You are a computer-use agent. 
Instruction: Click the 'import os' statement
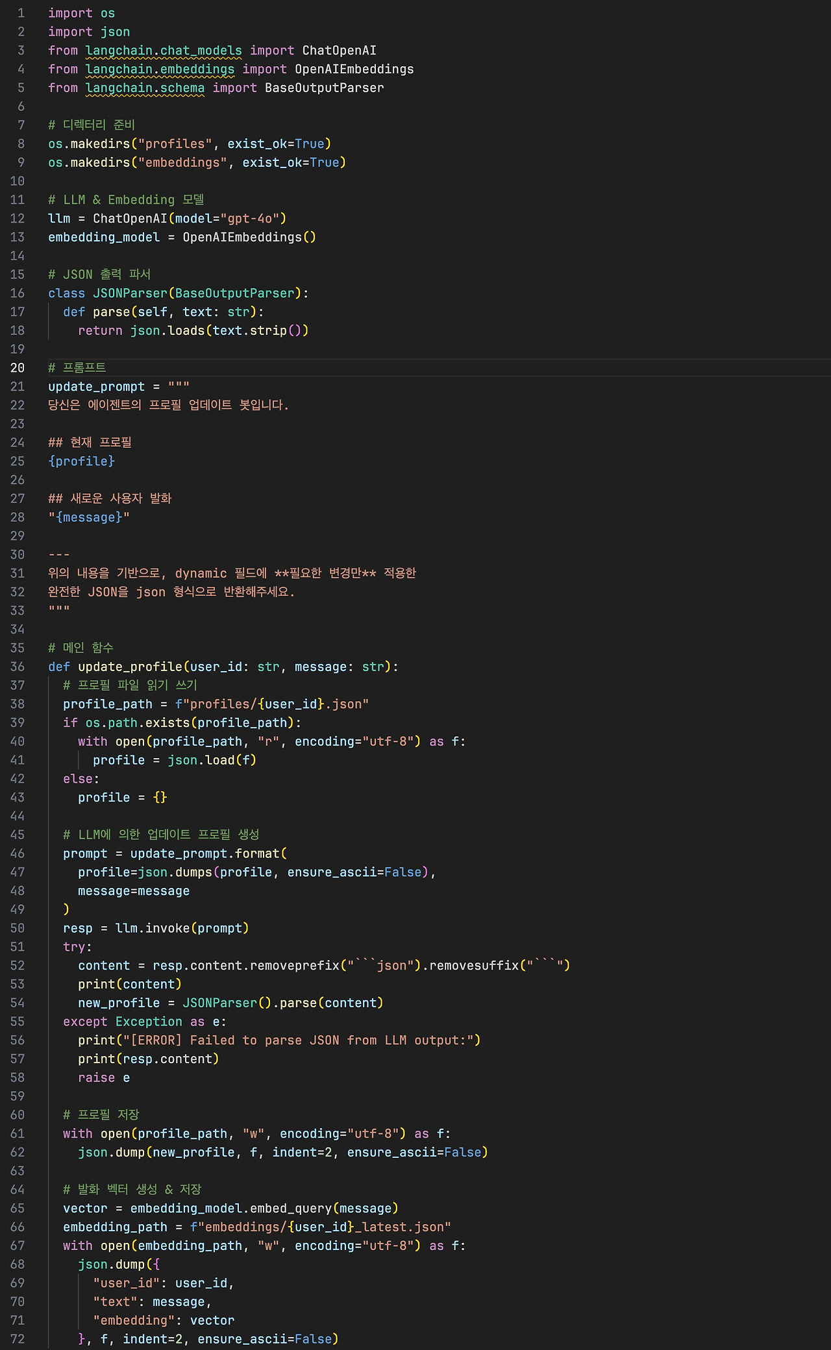tap(81, 13)
